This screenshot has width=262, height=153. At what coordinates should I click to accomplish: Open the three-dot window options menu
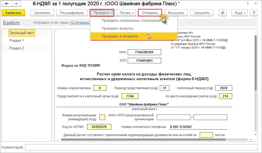[248, 3]
